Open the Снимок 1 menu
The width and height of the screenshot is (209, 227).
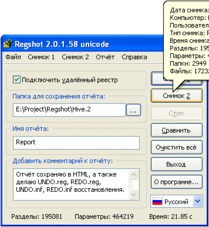click(x=41, y=57)
